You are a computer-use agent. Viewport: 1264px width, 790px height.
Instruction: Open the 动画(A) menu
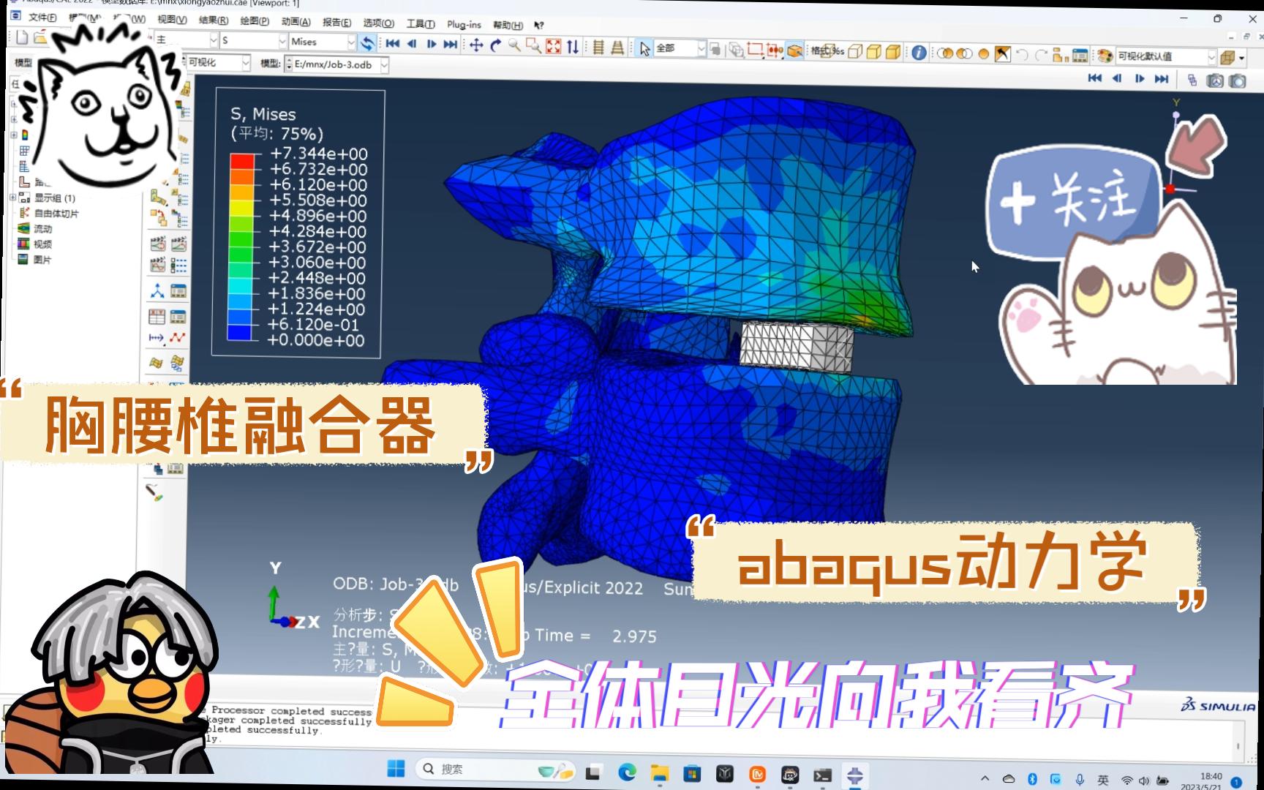pyautogui.click(x=296, y=22)
